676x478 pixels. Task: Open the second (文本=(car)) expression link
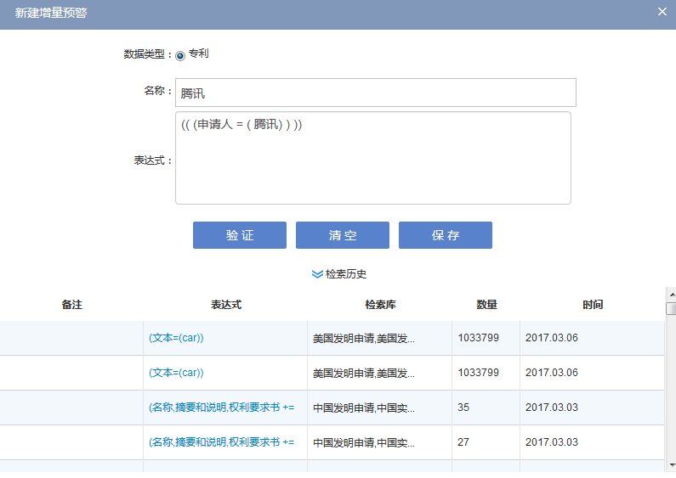[176, 373]
